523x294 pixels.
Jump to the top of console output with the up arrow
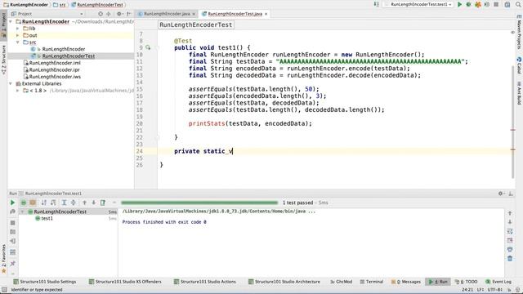tap(510, 213)
